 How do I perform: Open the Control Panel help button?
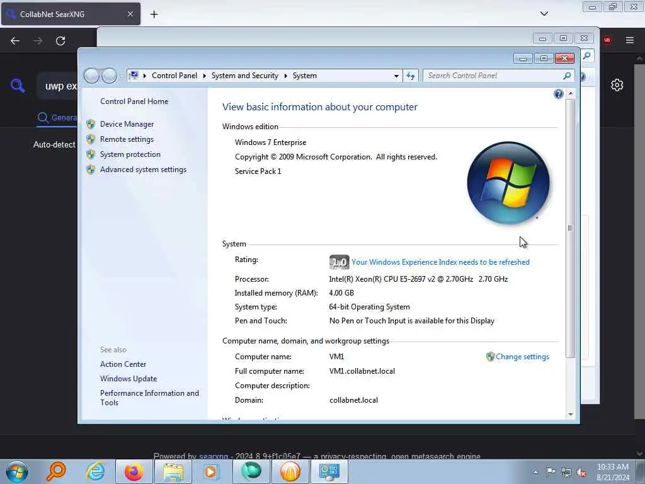[x=558, y=95]
